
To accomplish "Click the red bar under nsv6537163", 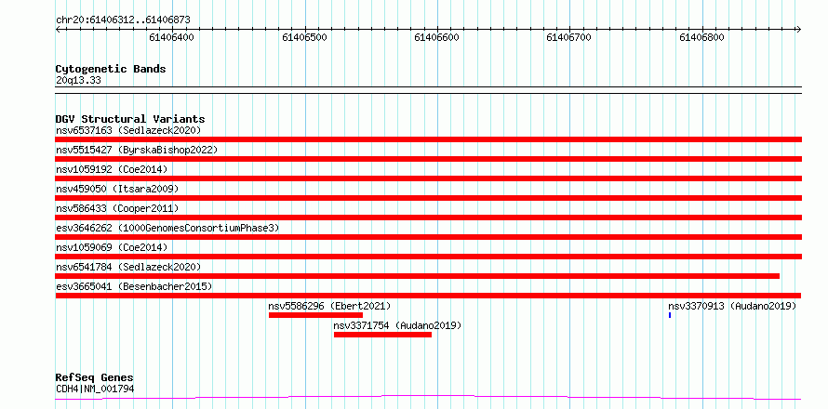I will tap(428, 139).
